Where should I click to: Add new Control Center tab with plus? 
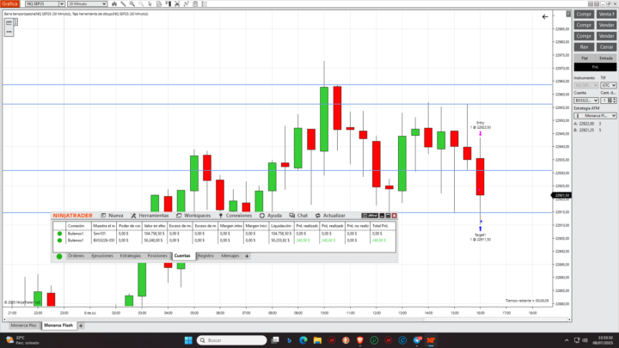pyautogui.click(x=247, y=256)
